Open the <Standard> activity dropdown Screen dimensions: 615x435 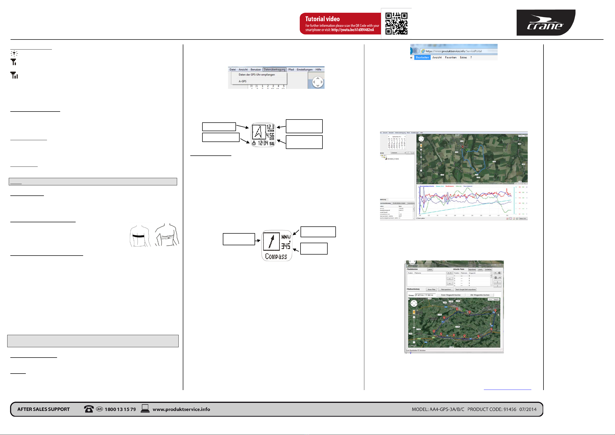point(398,153)
